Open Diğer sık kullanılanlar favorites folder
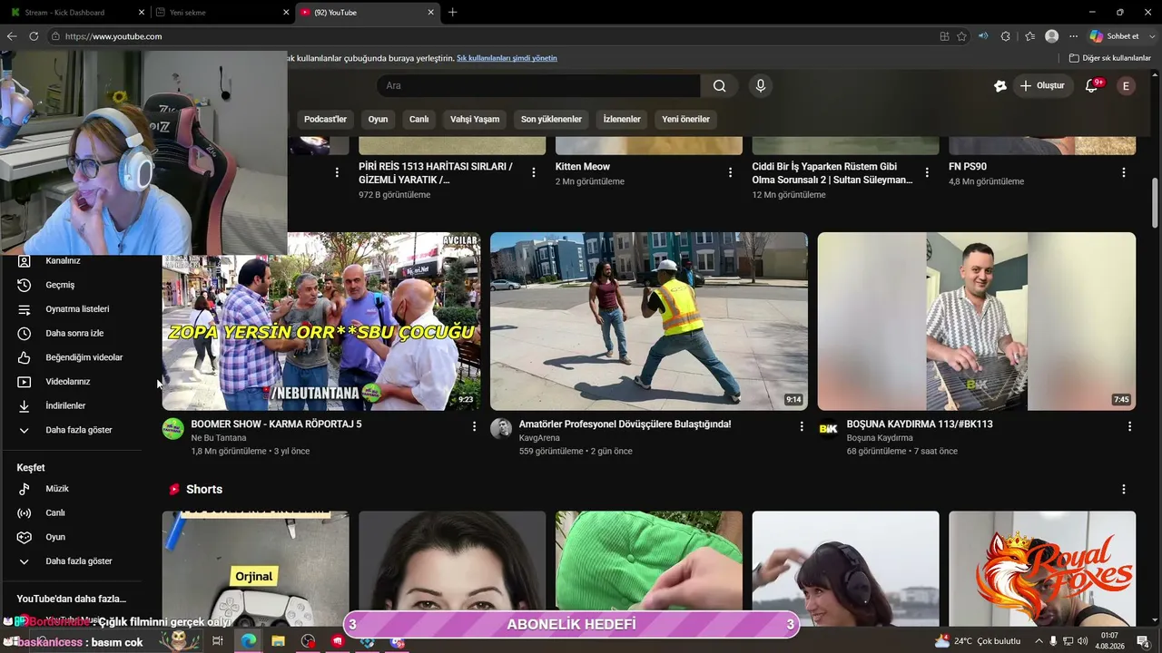 click(x=1109, y=58)
